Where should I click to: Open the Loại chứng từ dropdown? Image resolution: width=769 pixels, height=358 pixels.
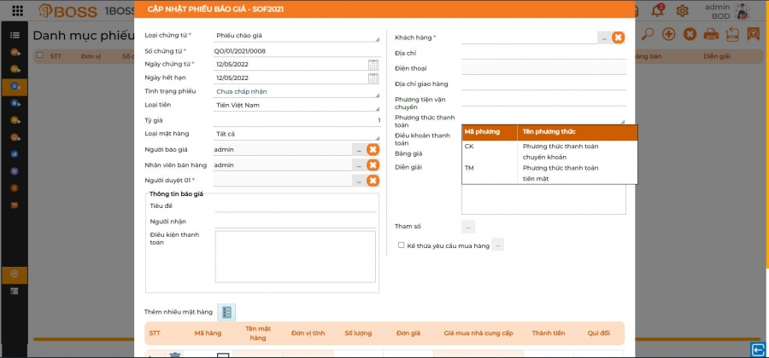tap(297, 36)
